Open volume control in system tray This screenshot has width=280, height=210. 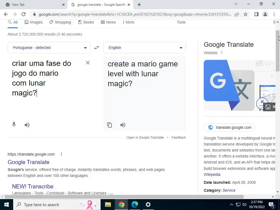point(244,205)
